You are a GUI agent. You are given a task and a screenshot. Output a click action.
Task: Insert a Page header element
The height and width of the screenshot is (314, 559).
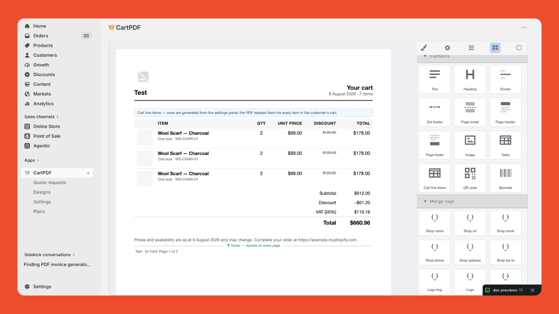point(505,112)
